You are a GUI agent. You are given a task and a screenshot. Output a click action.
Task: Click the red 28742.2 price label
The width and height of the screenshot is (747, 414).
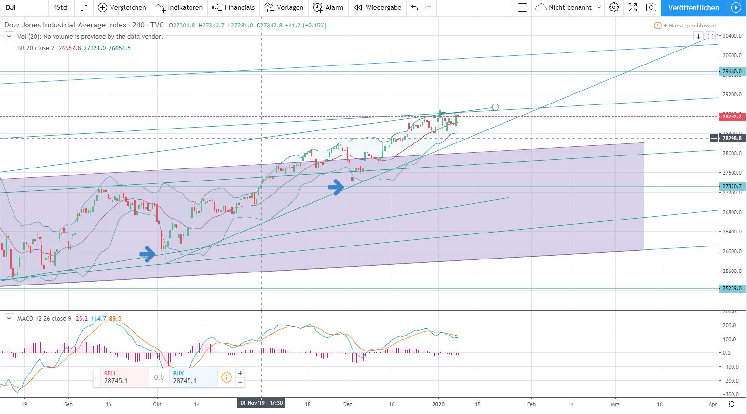[x=732, y=116]
